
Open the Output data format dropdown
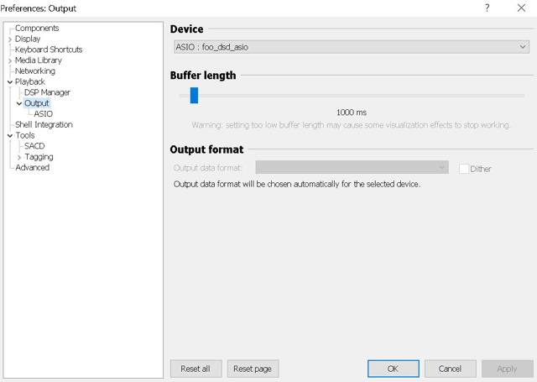pos(352,168)
